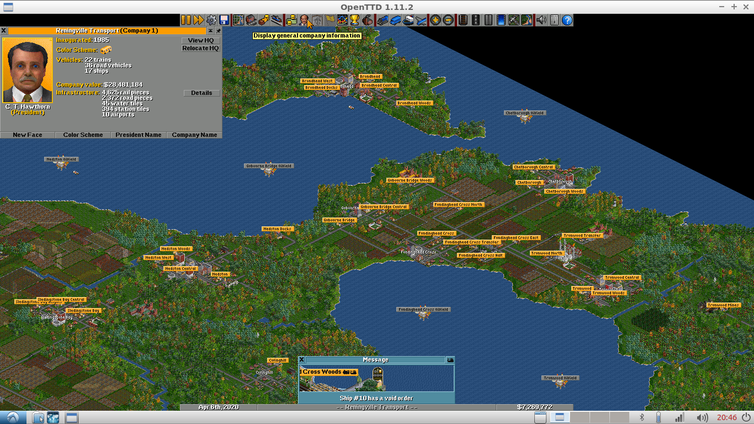Click the color scheme vehicle swatch
Screen dimensions: 754x424
point(106,50)
